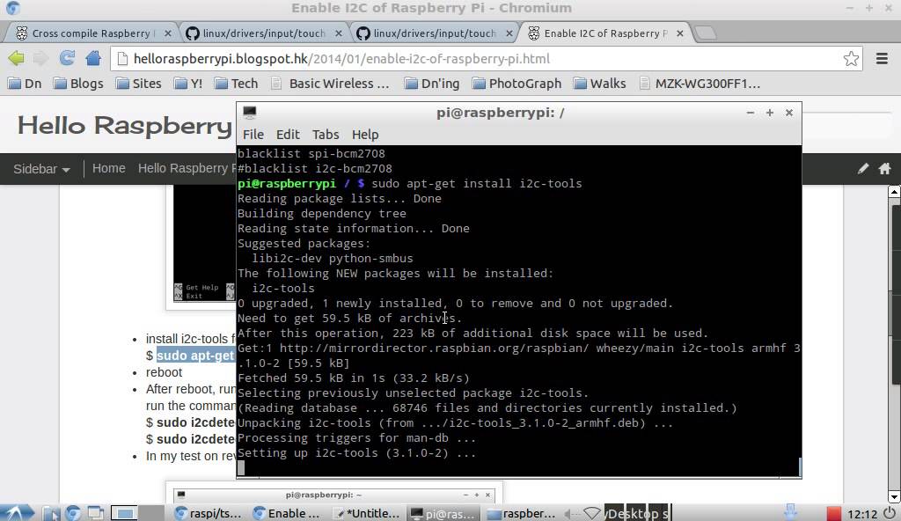Image resolution: width=901 pixels, height=521 pixels.
Task: Click the red CPU monitor tray icon
Action: [834, 514]
